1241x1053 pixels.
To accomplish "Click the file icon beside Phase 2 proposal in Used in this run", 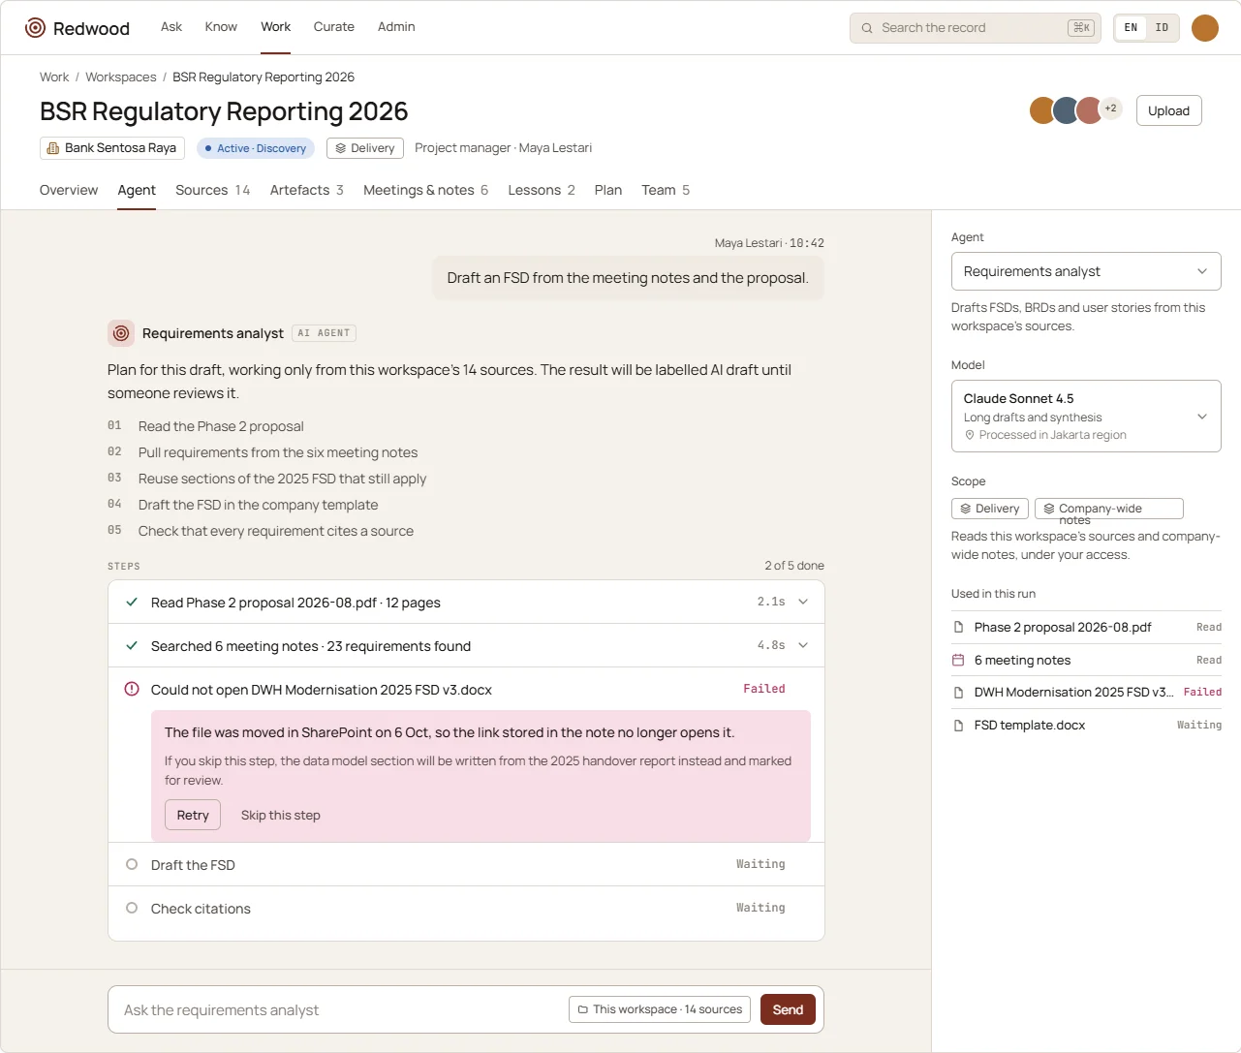I will [x=958, y=627].
